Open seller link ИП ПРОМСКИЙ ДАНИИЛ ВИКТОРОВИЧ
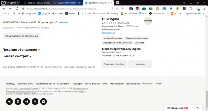The height and width of the screenshot is (111, 208). [31, 28]
